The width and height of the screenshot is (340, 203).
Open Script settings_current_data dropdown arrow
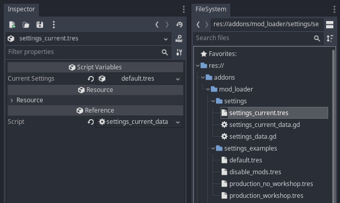pyautogui.click(x=178, y=122)
